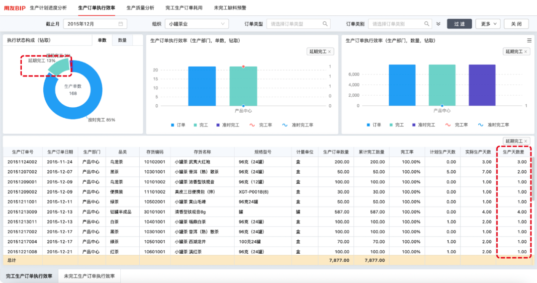Click search icon in 订单类别 field
This screenshot has width=537, height=283.
(x=427, y=24)
